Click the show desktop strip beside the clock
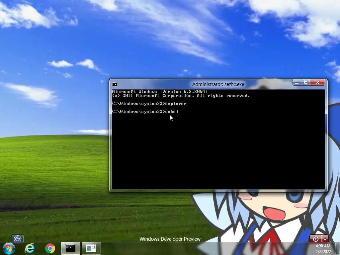Screen dimensions: 340x255 (x=338, y=248)
